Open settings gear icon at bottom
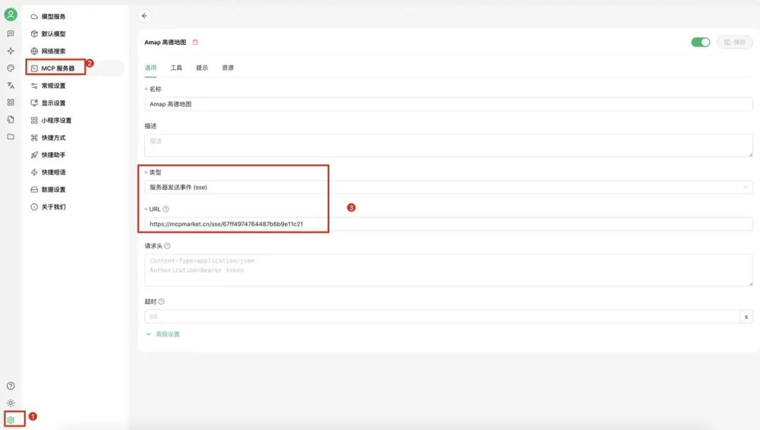The height and width of the screenshot is (430, 760). [x=11, y=420]
